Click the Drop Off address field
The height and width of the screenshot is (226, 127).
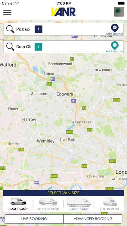pos(63,47)
